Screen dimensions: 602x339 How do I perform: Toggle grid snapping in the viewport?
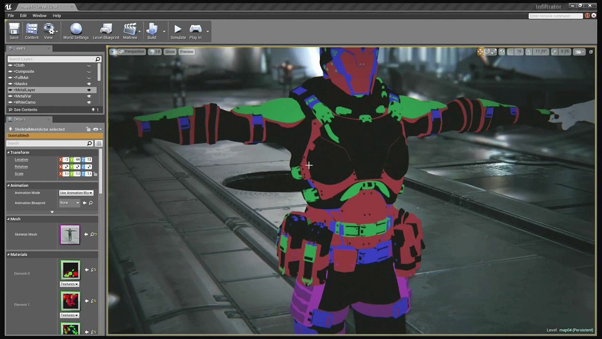click(510, 52)
